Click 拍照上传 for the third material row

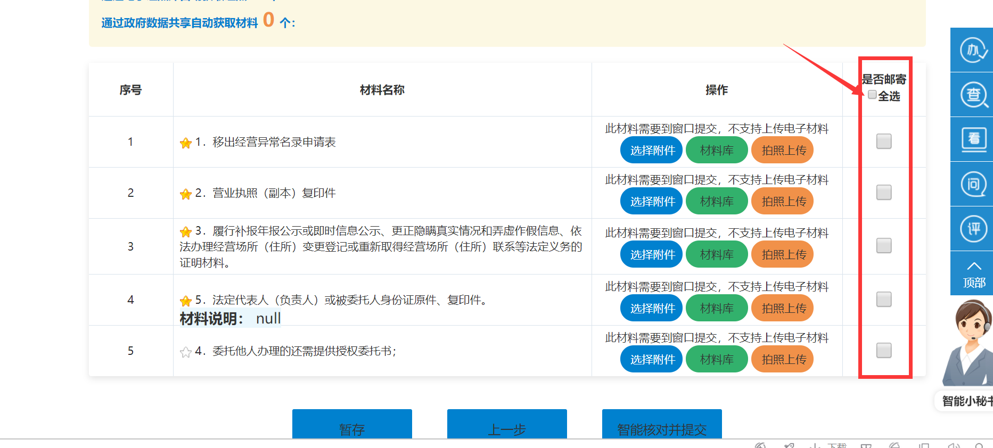click(783, 255)
